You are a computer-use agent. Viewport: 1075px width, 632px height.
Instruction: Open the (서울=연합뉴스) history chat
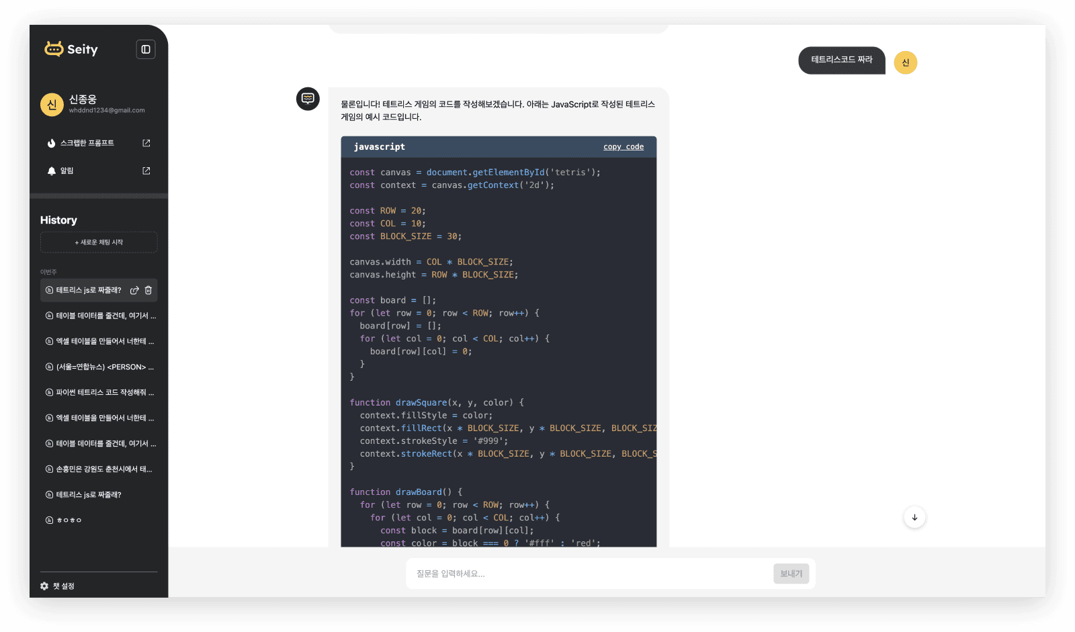pos(99,367)
